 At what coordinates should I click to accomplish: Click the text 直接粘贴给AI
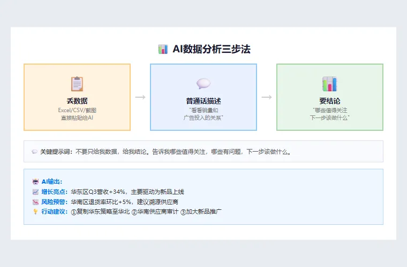click(x=77, y=117)
